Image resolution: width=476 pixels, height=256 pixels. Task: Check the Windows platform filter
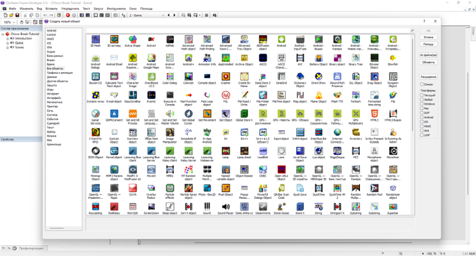click(422, 104)
